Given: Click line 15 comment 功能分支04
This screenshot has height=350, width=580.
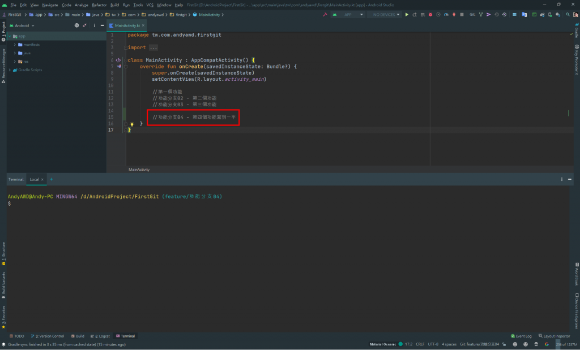Looking at the screenshot, I should pyautogui.click(x=194, y=118).
